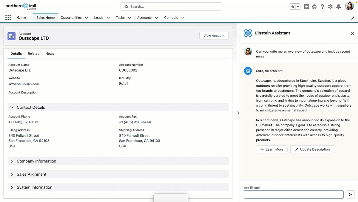
Task: Click the global actions plus icon
Action: (307, 7)
